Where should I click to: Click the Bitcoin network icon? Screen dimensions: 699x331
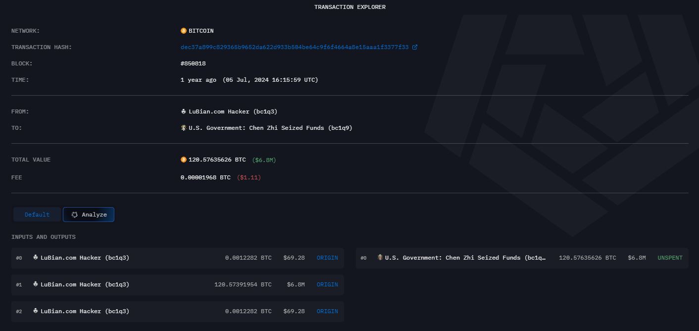click(x=183, y=31)
